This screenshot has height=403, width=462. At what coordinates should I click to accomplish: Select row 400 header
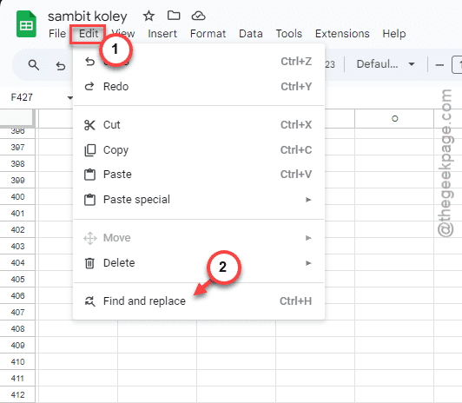click(x=17, y=197)
